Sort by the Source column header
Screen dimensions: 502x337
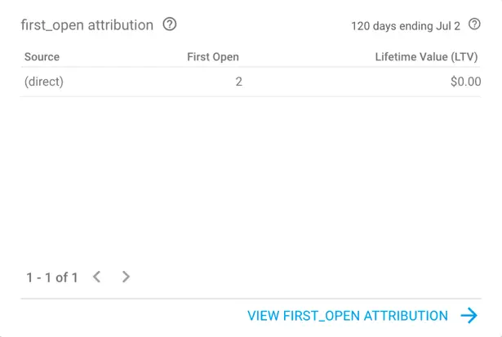pyautogui.click(x=42, y=57)
